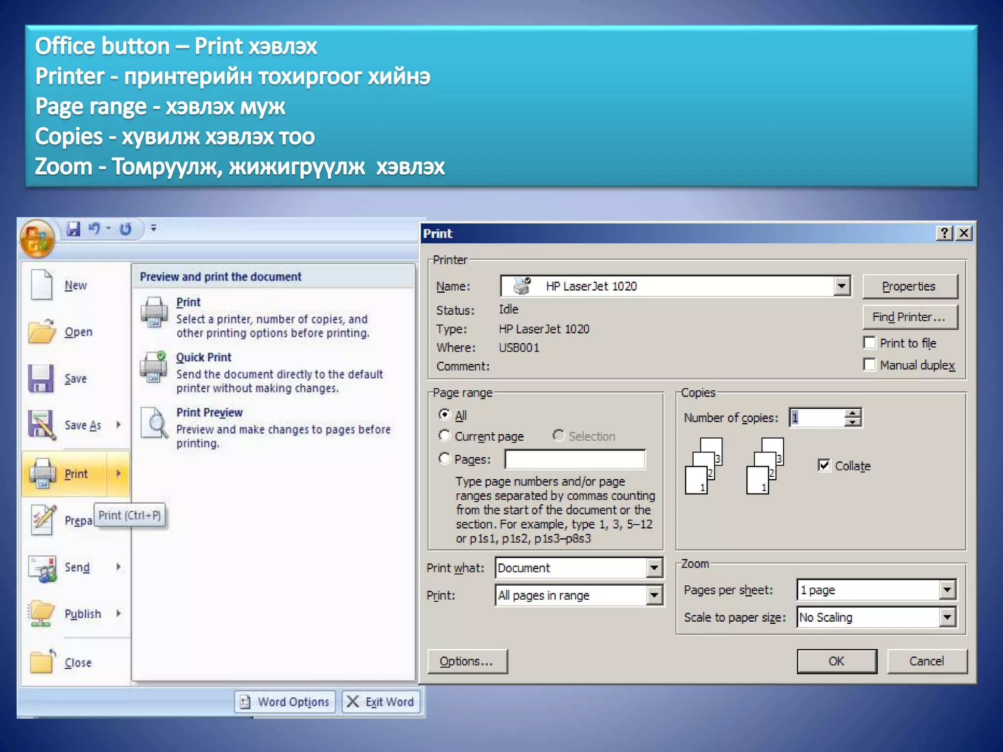Expand the printer Name dropdown
The image size is (1003, 752).
pyautogui.click(x=841, y=286)
